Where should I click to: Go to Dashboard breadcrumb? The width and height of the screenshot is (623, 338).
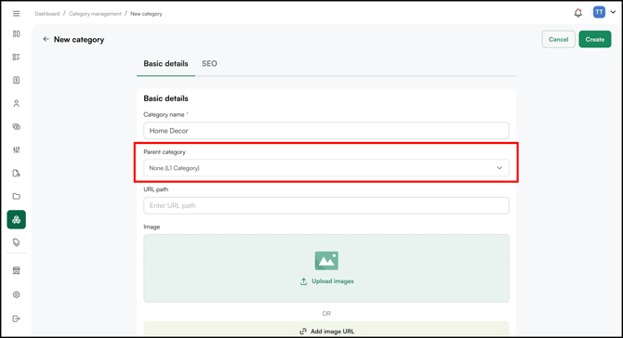46,14
